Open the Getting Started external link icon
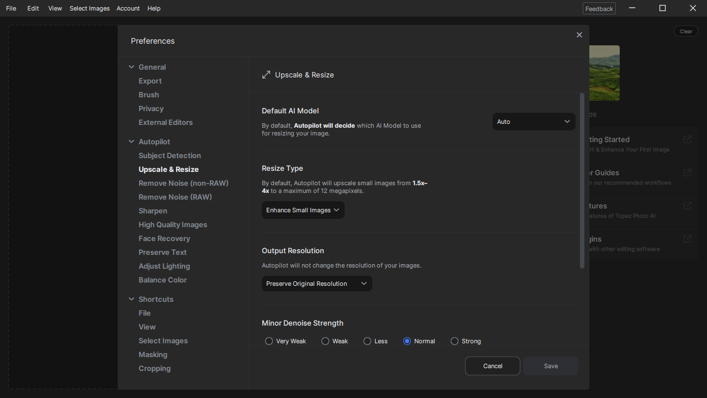This screenshot has width=707, height=398. [687, 139]
